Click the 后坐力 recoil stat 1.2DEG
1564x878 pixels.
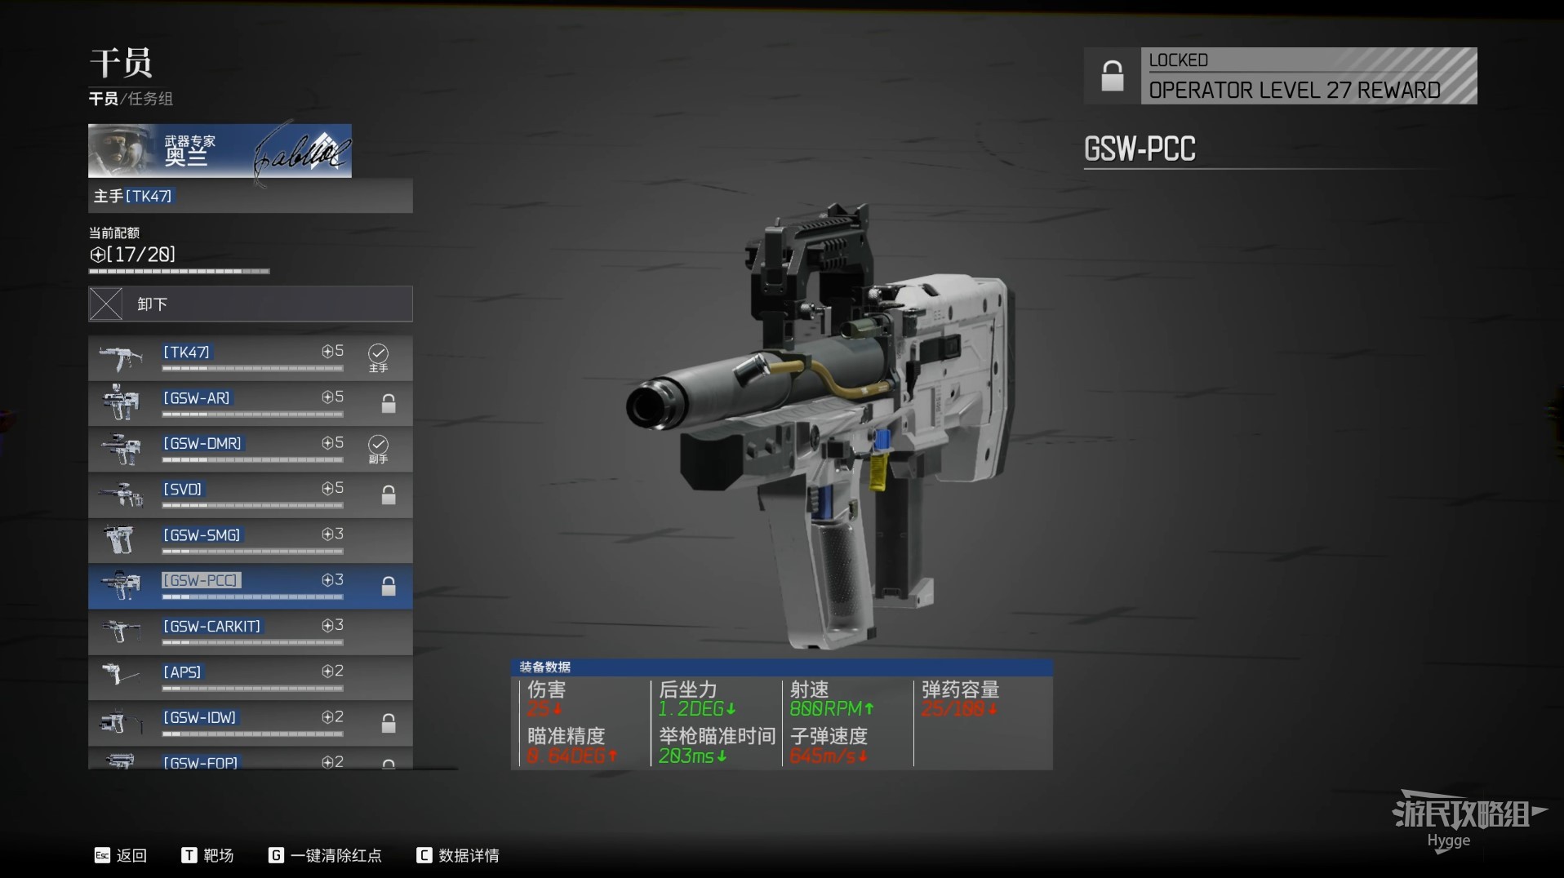[x=697, y=709]
